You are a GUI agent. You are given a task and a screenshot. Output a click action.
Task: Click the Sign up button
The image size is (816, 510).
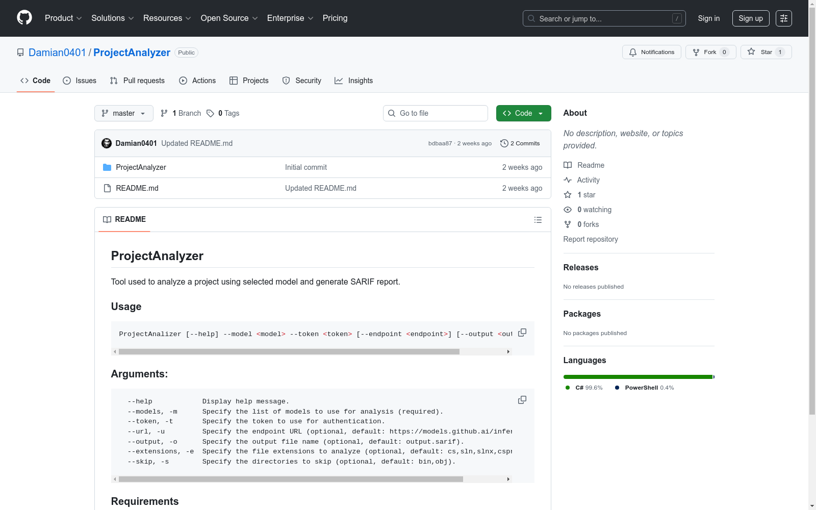[751, 18]
